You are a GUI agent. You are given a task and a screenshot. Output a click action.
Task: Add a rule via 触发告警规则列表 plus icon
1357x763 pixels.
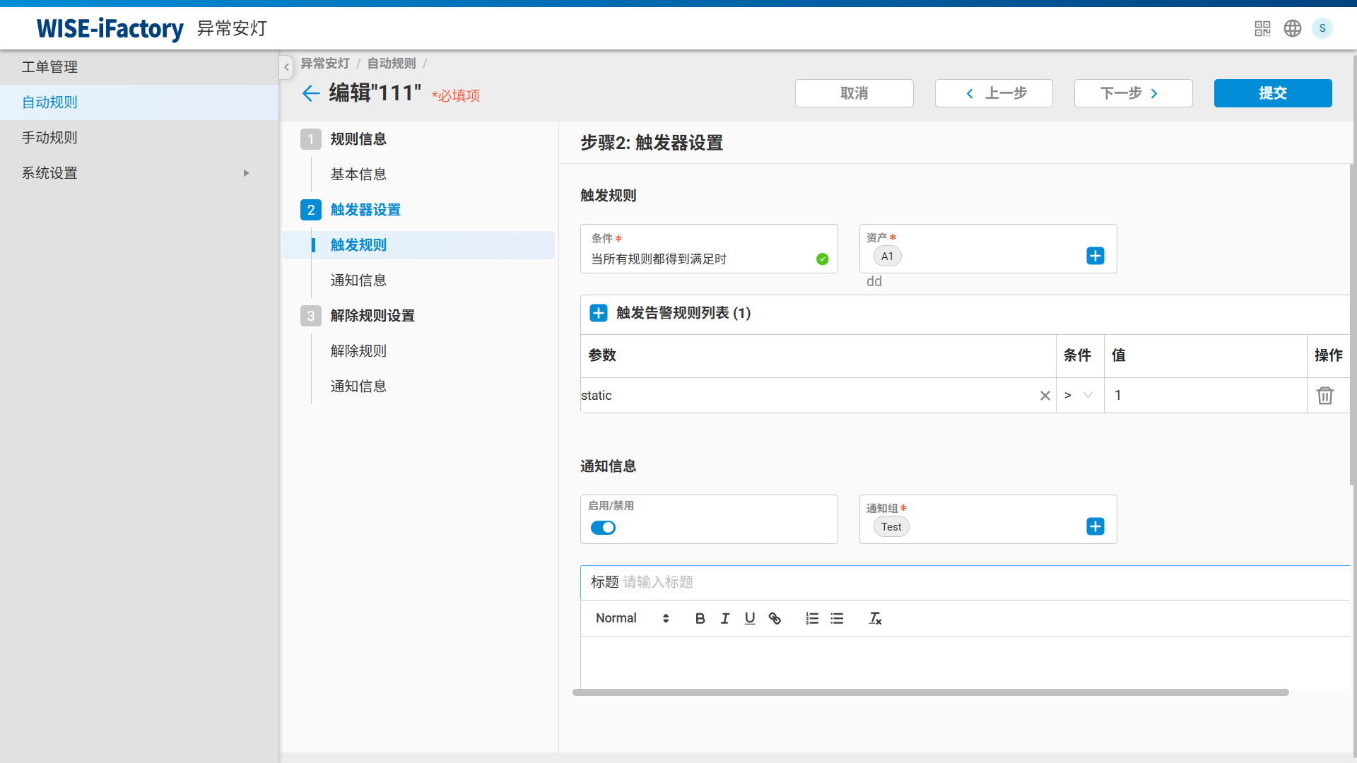(x=599, y=313)
